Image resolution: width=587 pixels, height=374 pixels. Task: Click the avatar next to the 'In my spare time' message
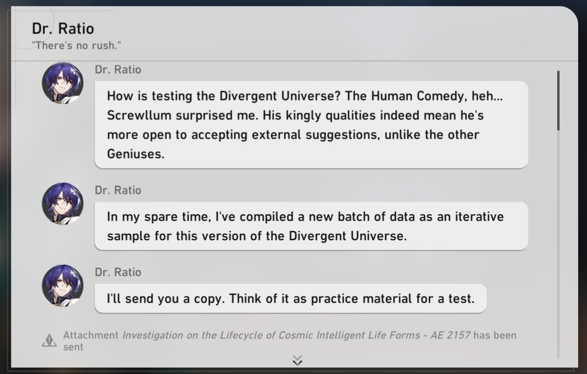pyautogui.click(x=63, y=204)
